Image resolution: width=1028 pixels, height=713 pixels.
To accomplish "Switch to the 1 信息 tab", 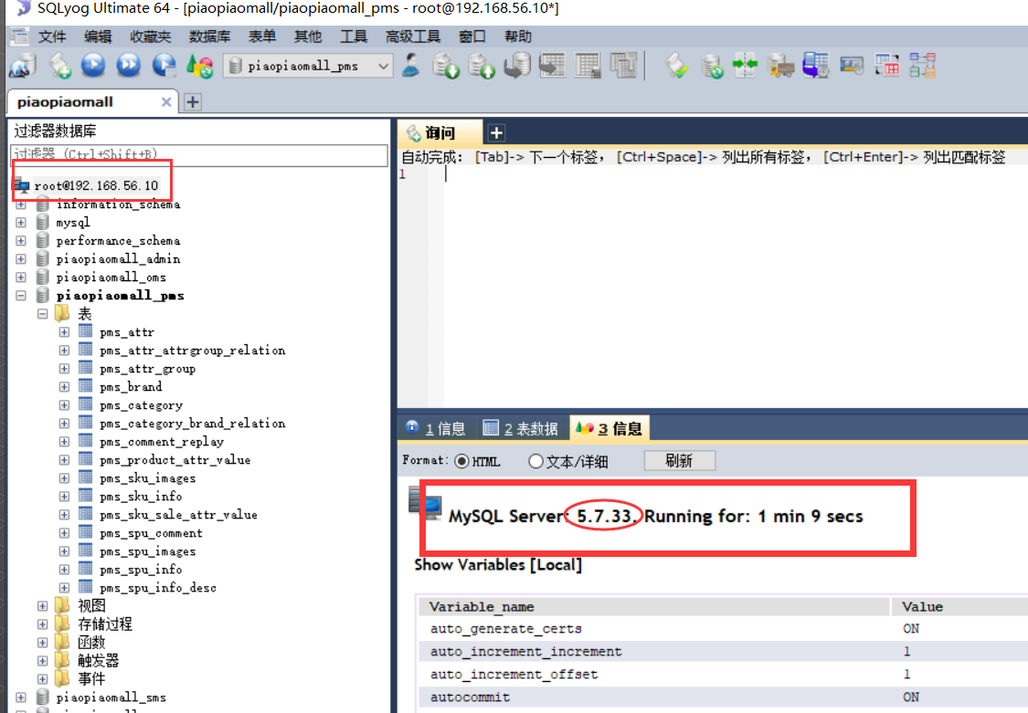I will pyautogui.click(x=435, y=428).
